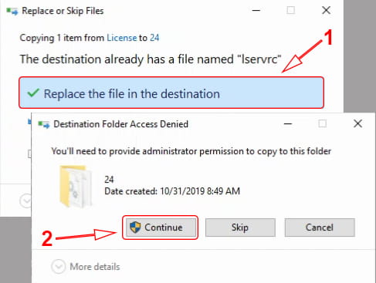Image resolution: width=376 pixels, height=283 pixels.
Task: Select the folder icon labeled 24
Action: coord(76,187)
